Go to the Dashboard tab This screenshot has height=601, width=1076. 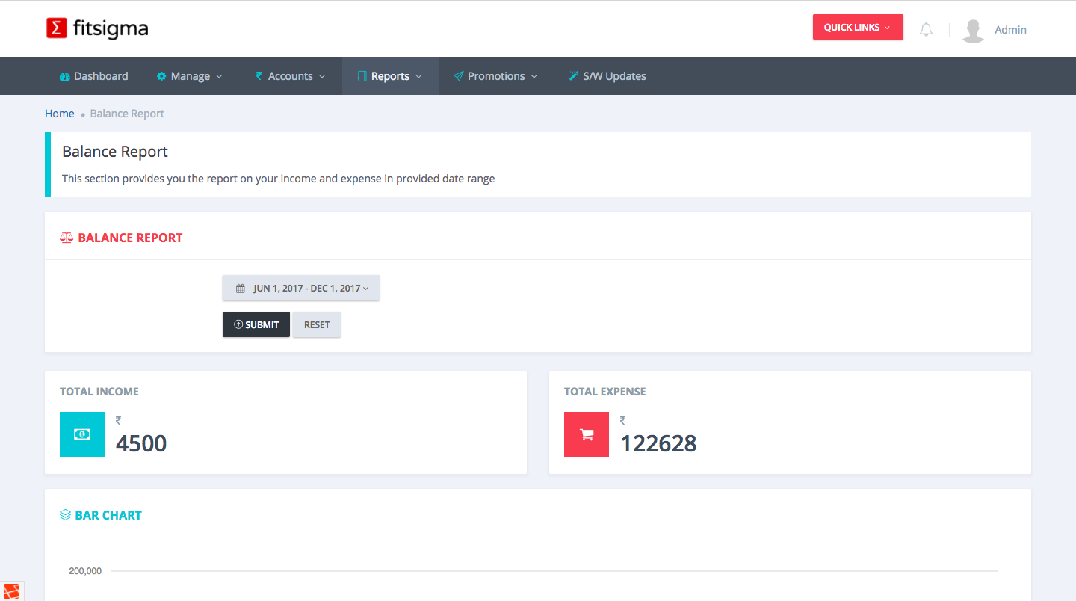click(94, 76)
